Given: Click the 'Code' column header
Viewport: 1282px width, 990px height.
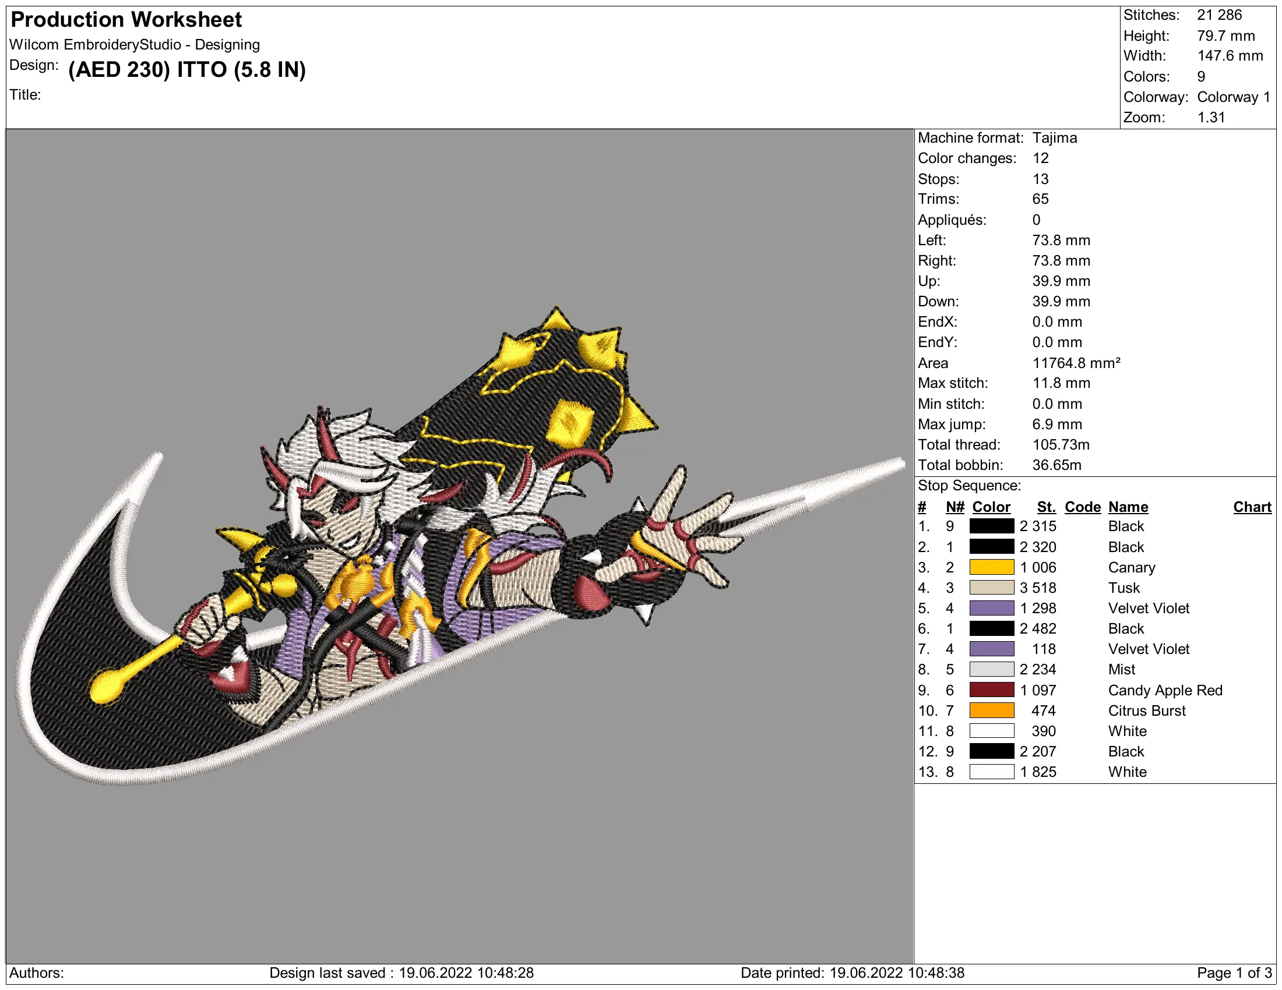Looking at the screenshot, I should (x=1083, y=507).
